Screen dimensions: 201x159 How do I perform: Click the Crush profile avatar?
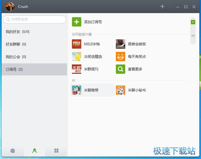[10, 7]
